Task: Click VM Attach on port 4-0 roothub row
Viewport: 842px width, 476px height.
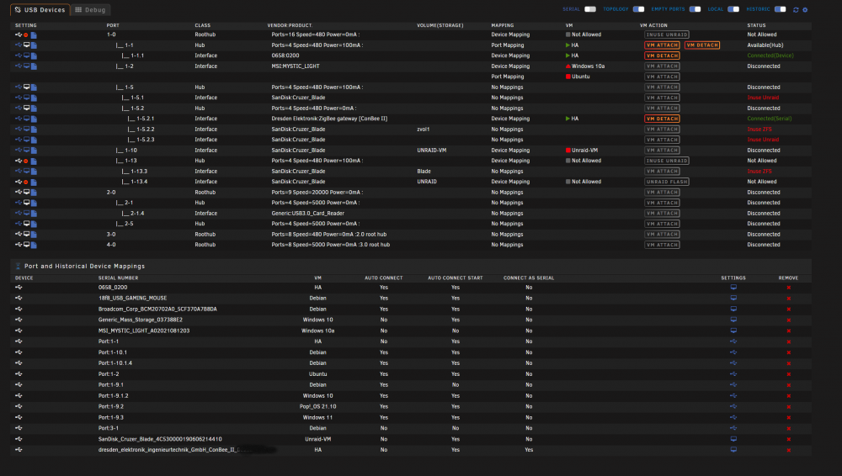Action: [x=662, y=245]
